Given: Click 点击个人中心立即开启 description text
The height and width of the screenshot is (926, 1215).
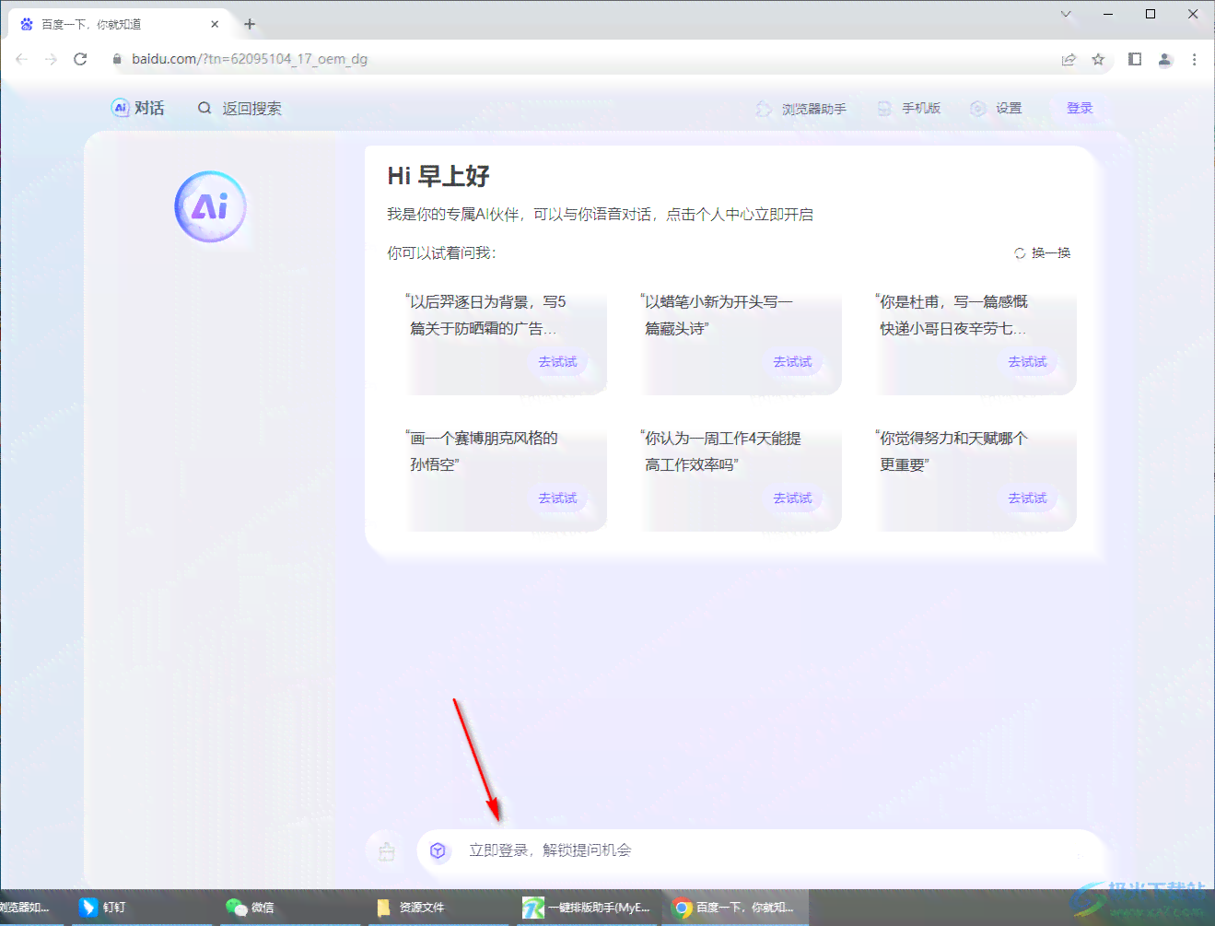Looking at the screenshot, I should pyautogui.click(x=740, y=215).
